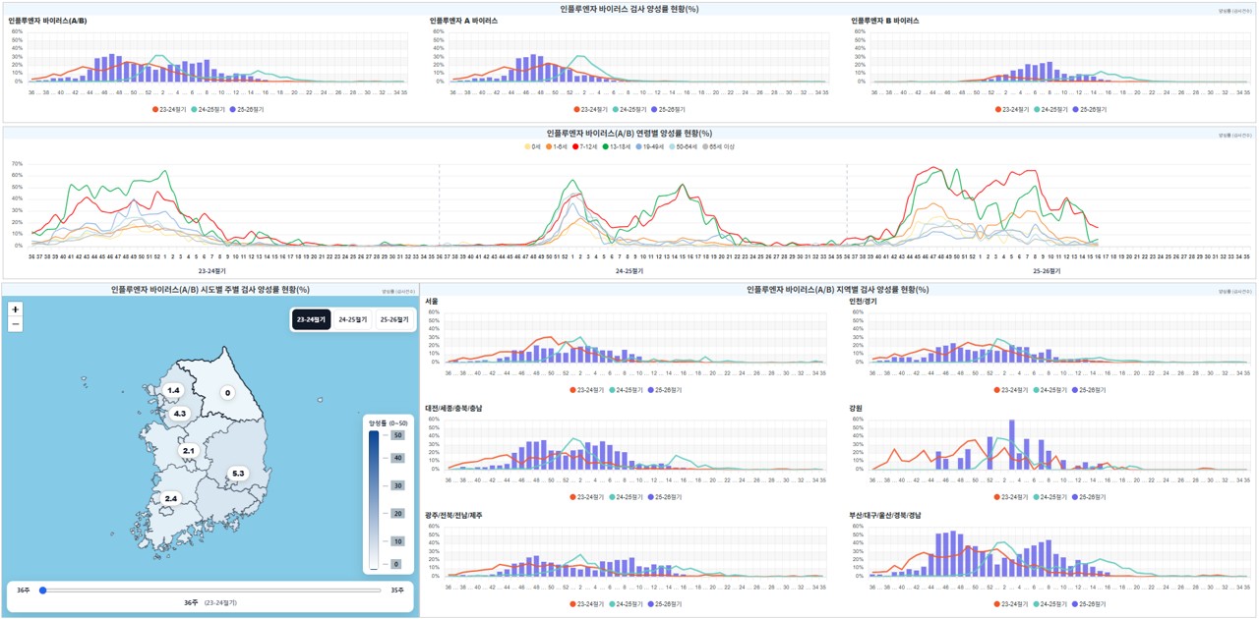Viewport: 1259px width, 619px height.
Task: Click the 강원 region marker showing 0
Action: [x=227, y=393]
